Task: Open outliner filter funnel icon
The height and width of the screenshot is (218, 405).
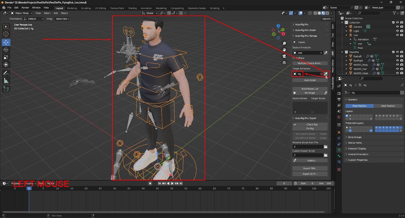Action: pyautogui.click(x=394, y=13)
